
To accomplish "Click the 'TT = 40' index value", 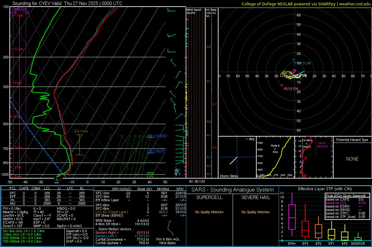I will 38,212.
